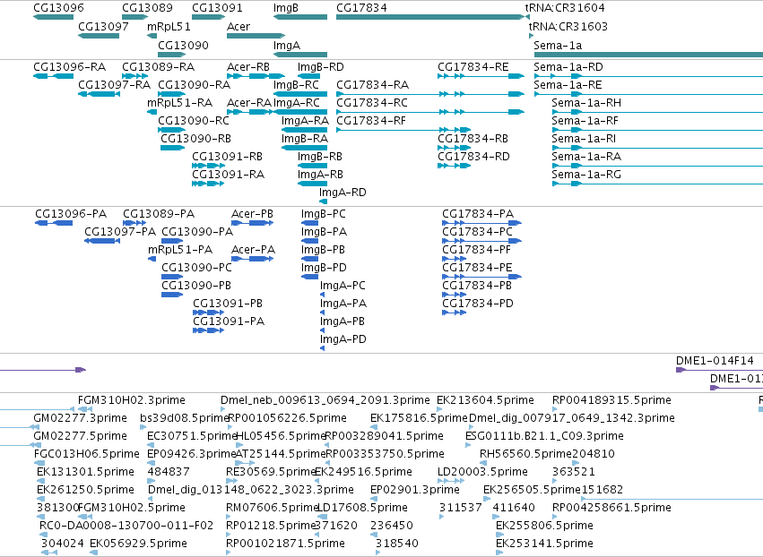Screen dimensions: 763x557
Task: Click the RC0-DA0008-130700-011-F02 label
Action: coord(126,526)
